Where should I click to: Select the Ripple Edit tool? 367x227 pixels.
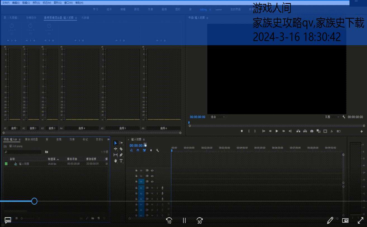(x=116, y=149)
